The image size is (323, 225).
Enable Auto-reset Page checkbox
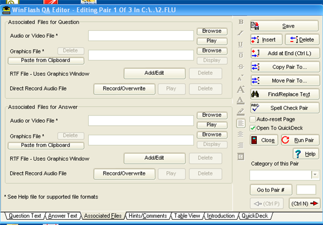(252, 119)
